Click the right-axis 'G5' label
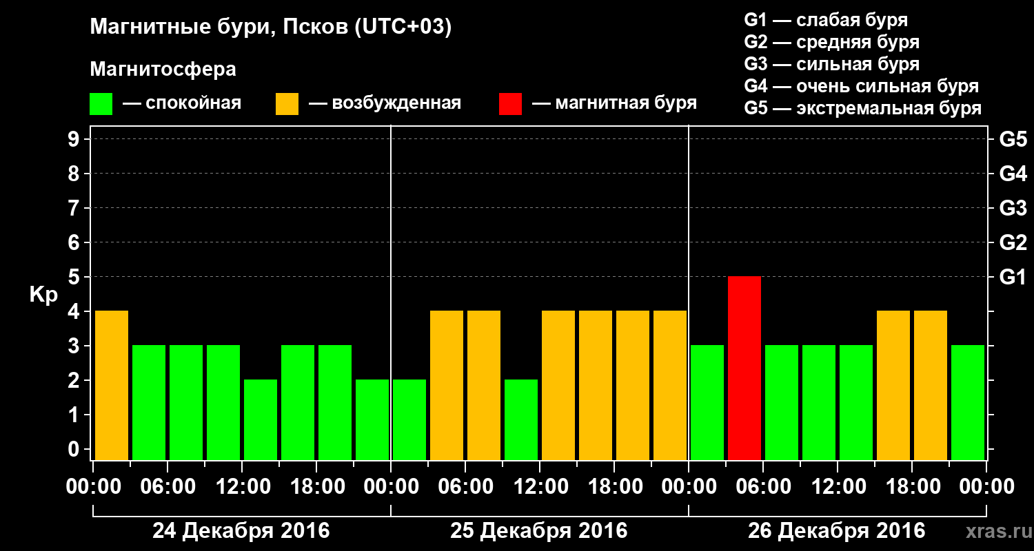1034x551 pixels. tap(1013, 139)
